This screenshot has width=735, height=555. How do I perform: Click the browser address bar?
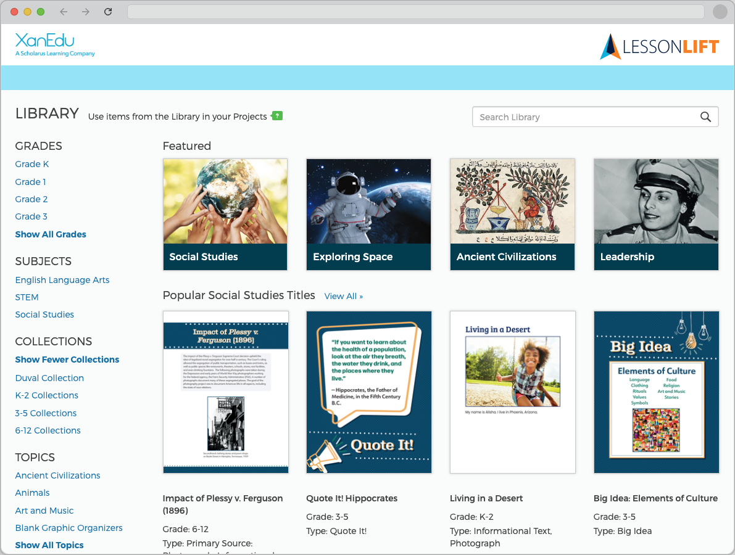pyautogui.click(x=415, y=12)
